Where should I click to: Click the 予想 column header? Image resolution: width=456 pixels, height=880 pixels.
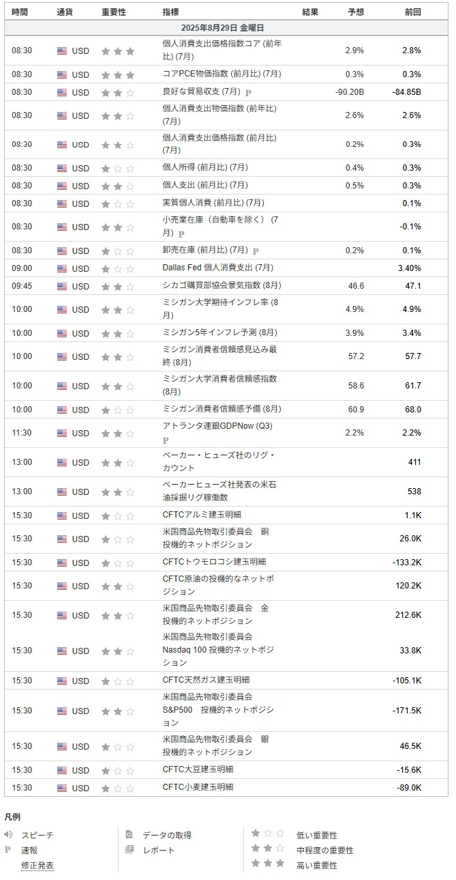point(356,12)
